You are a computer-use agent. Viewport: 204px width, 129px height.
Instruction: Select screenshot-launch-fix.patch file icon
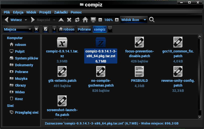(62, 101)
